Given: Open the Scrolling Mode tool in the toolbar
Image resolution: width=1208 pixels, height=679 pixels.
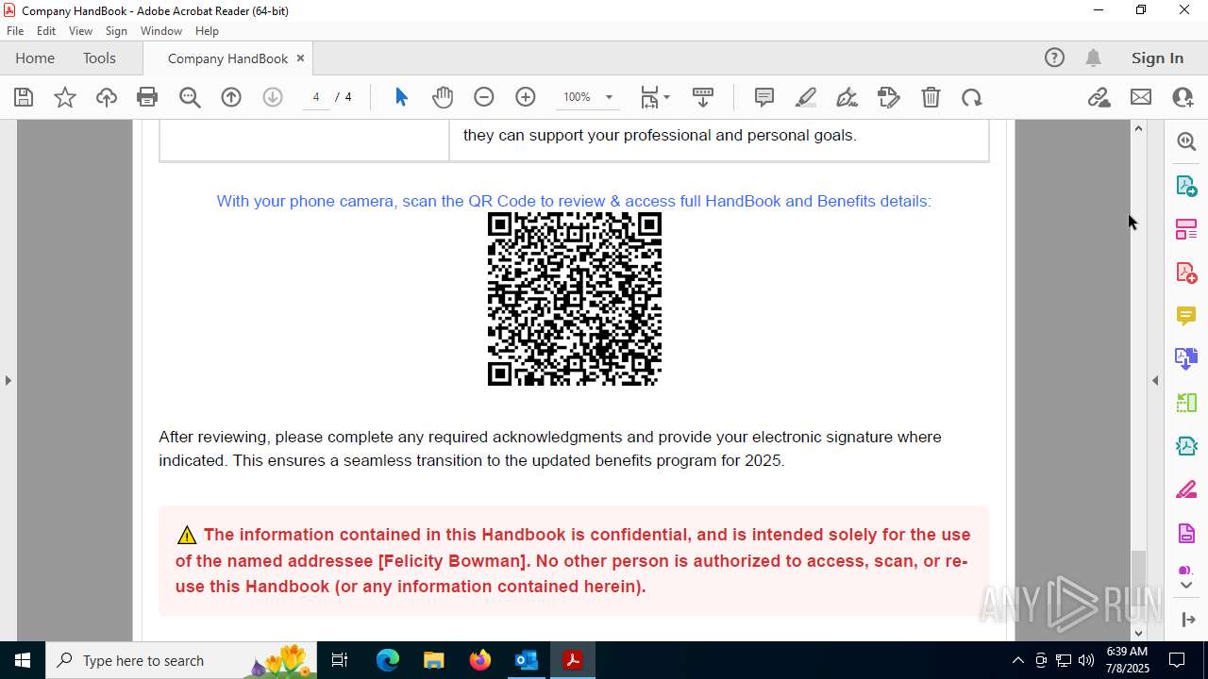Looking at the screenshot, I should 703,97.
